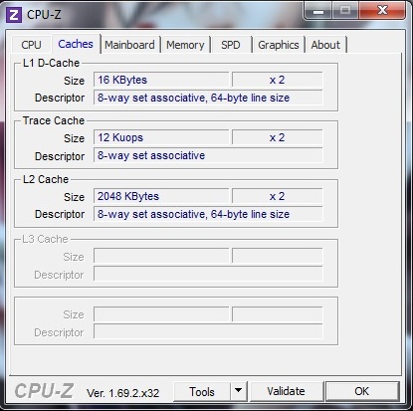Go to the Memory tab
This screenshot has width=413, height=411.
click(185, 45)
